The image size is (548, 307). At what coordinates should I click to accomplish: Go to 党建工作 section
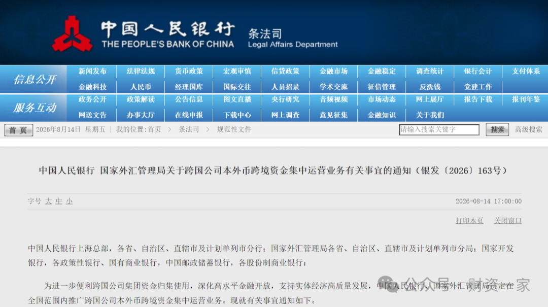[478, 87]
